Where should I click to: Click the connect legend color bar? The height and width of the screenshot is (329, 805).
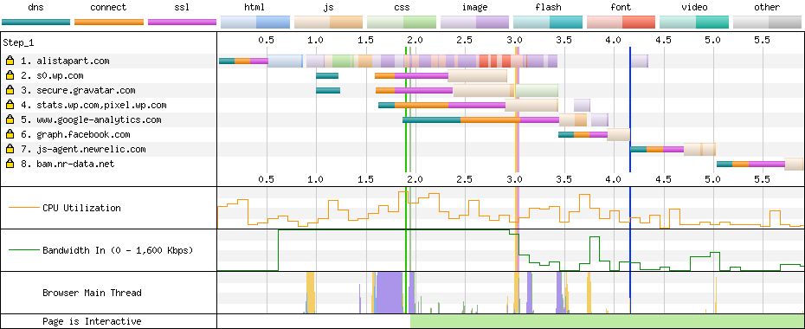(109, 22)
